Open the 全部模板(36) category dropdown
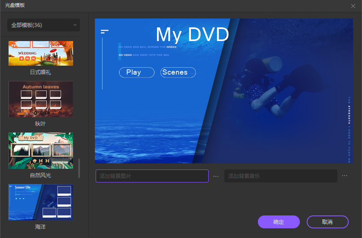This screenshot has width=362, height=238. tap(44, 25)
